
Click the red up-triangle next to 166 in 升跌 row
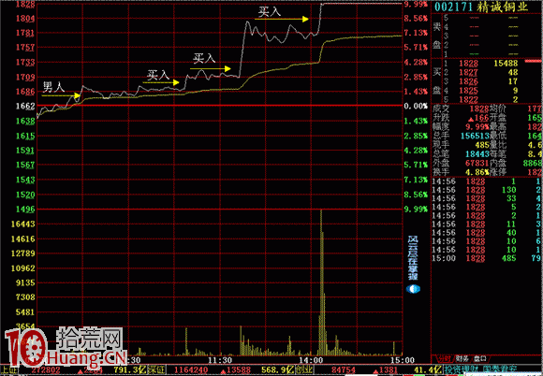click(471, 119)
